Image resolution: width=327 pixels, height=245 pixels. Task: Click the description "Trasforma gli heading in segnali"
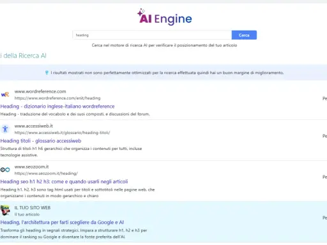73,234
